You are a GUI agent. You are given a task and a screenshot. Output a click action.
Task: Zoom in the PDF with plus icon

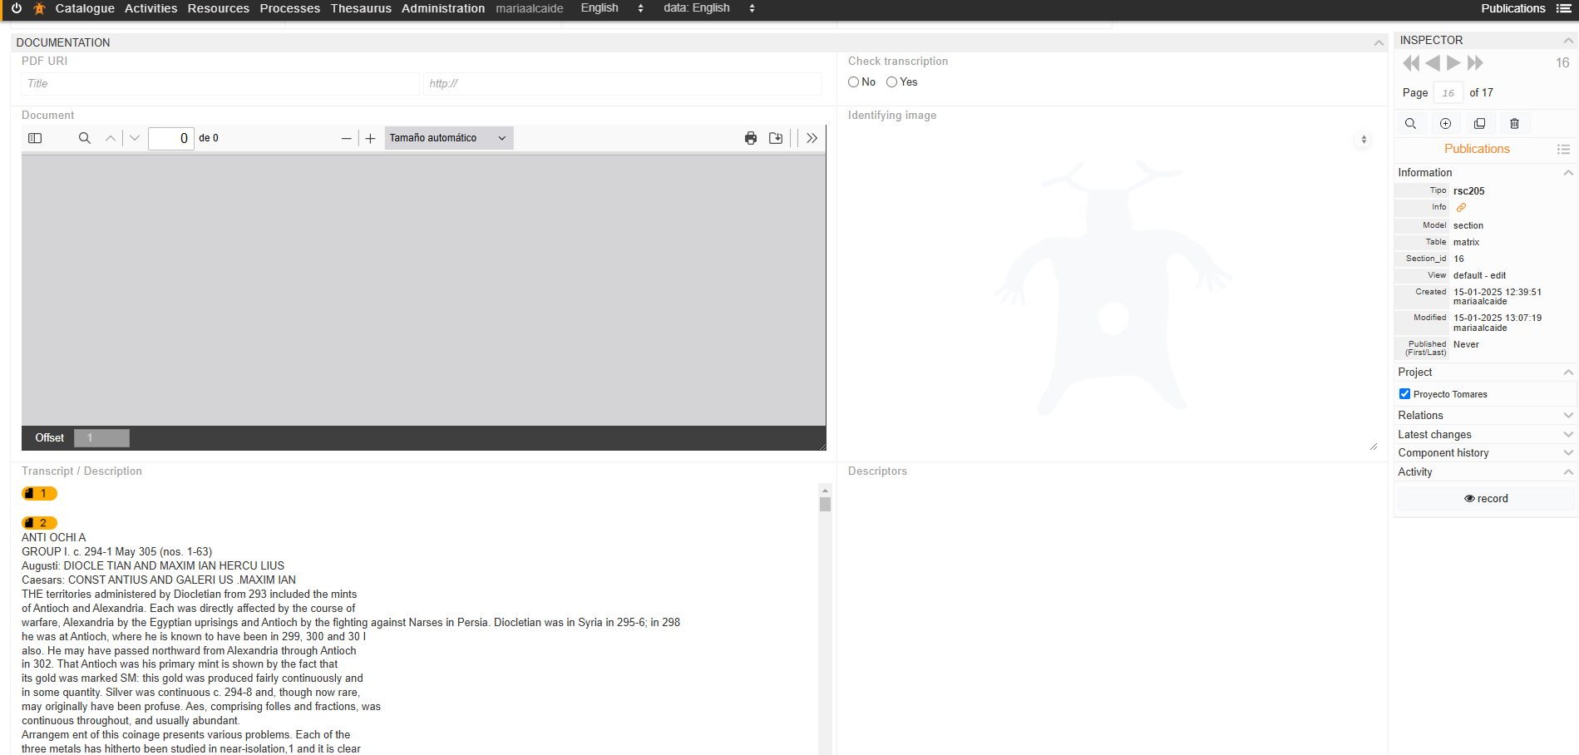pyautogui.click(x=371, y=138)
